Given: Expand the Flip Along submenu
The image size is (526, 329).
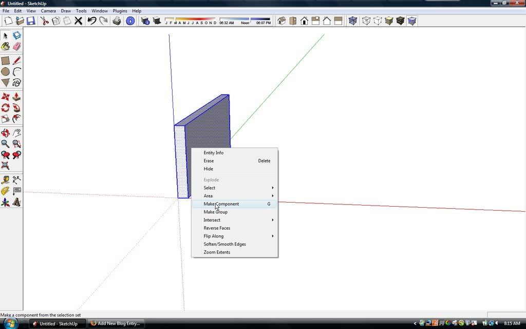Looking at the screenshot, I should pos(235,236).
